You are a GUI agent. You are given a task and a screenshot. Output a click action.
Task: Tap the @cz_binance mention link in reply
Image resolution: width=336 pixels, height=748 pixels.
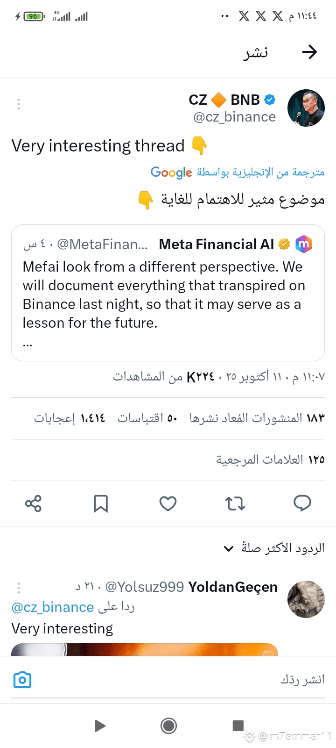click(x=53, y=607)
